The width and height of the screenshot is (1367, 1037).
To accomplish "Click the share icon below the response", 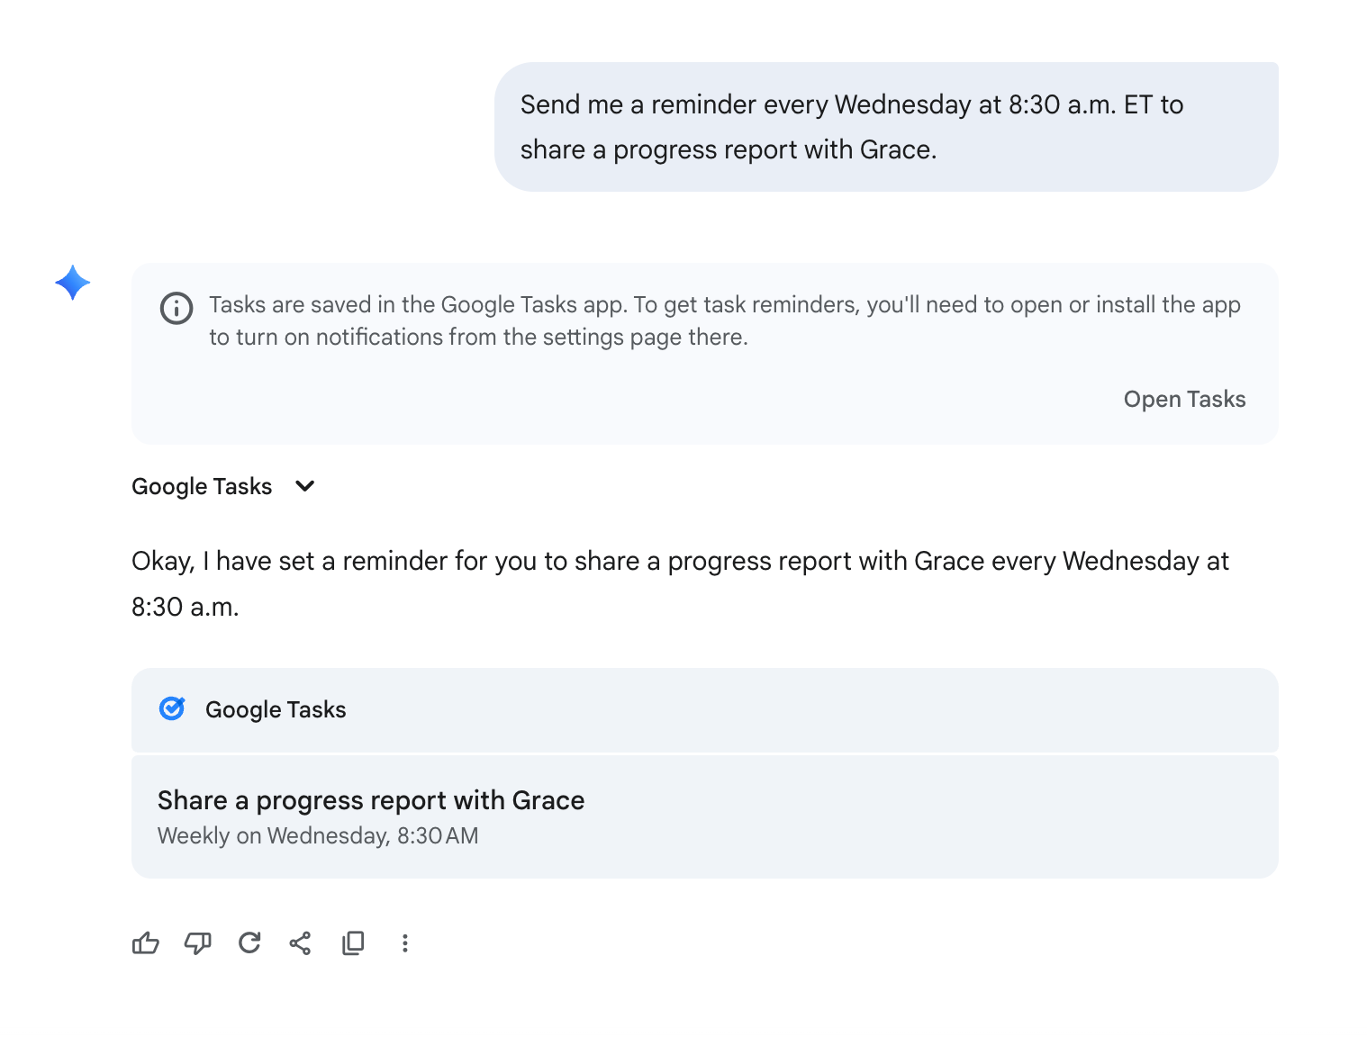I will click(300, 942).
